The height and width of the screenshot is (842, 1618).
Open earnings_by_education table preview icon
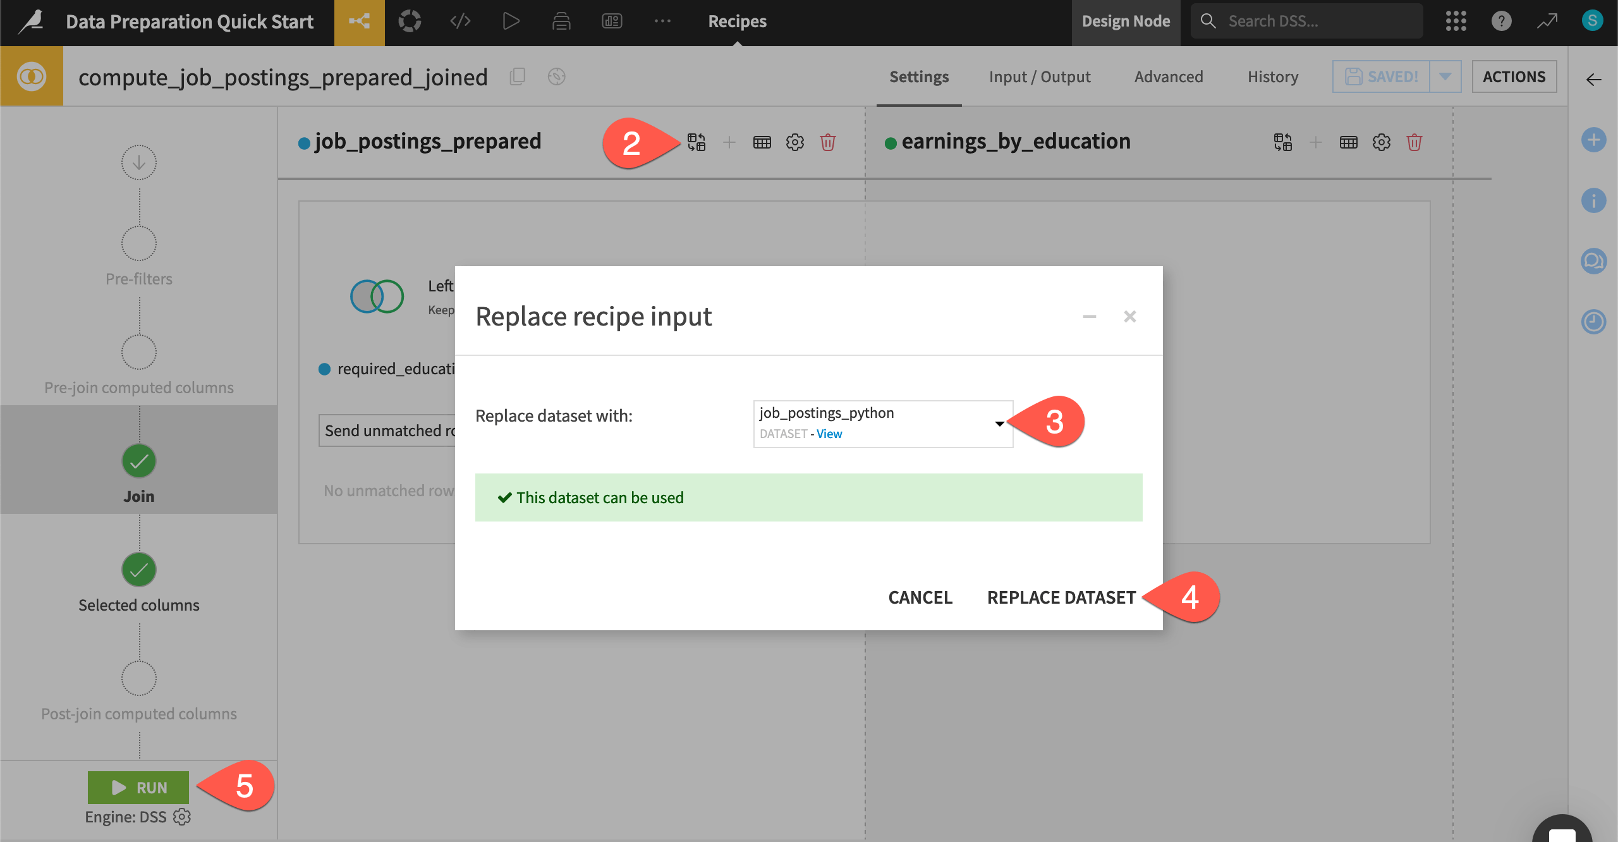tap(1348, 142)
